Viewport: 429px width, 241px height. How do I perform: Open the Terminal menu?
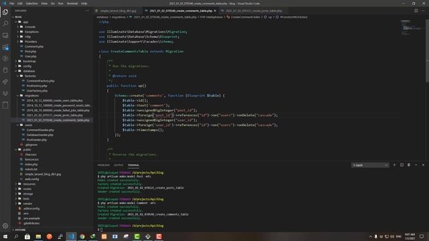pyautogui.click(x=72, y=3)
